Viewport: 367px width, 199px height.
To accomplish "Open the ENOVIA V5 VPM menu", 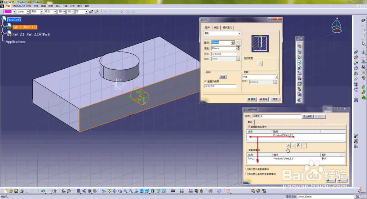I will (22, 6).
